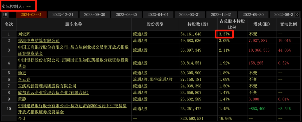302x122 pixels.
Task: Click the 占总股本持股比例 column header
Action: pos(232,25)
